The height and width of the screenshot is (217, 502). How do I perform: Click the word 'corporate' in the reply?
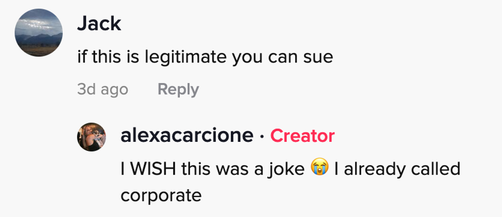(161, 195)
